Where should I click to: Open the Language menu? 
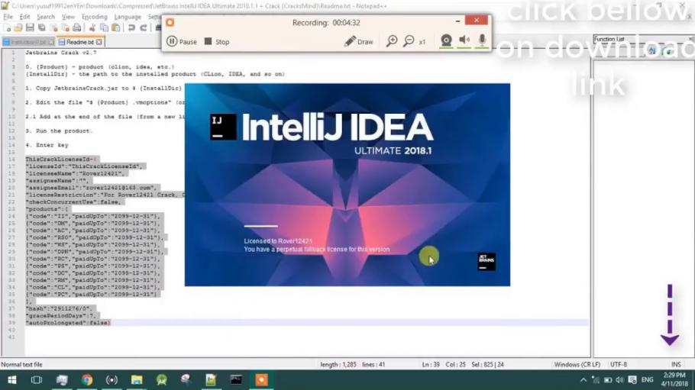(x=128, y=17)
